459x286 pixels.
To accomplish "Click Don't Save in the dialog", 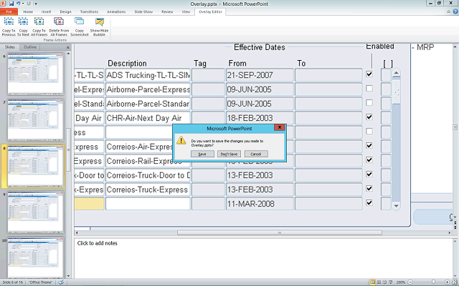I will 229,154.
